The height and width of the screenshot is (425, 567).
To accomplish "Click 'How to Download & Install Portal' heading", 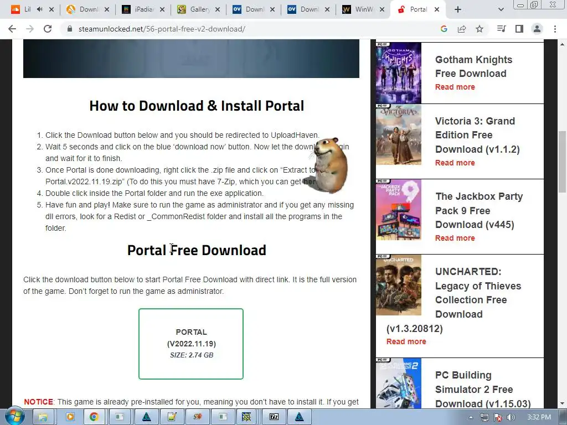I will coord(197,106).
